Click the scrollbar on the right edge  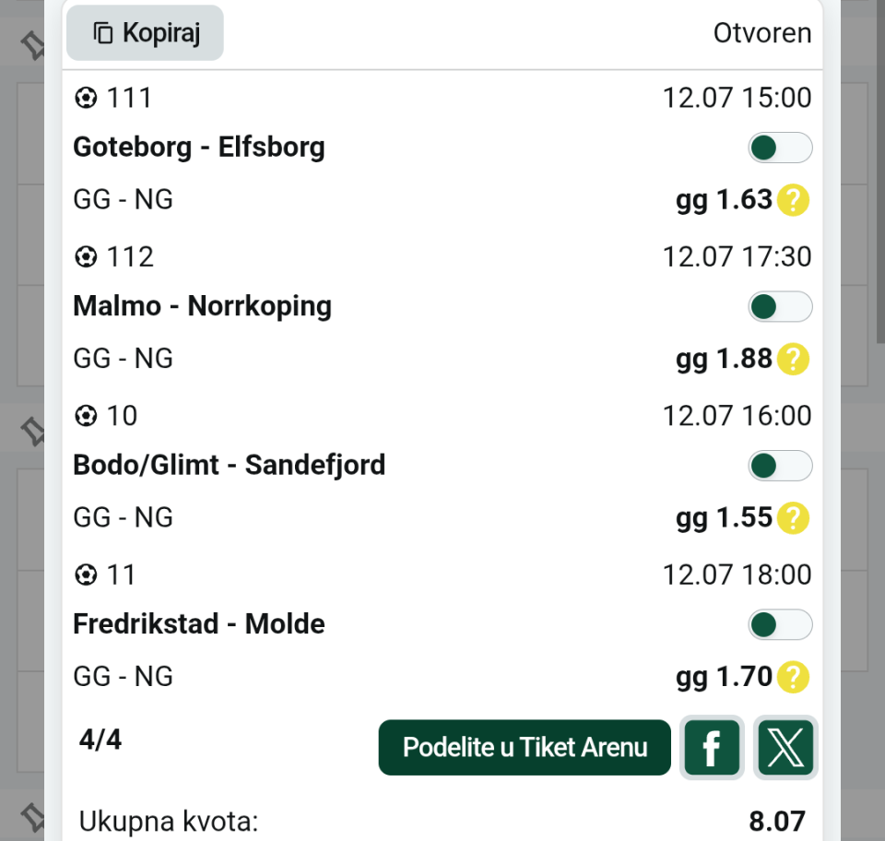[x=880, y=171]
